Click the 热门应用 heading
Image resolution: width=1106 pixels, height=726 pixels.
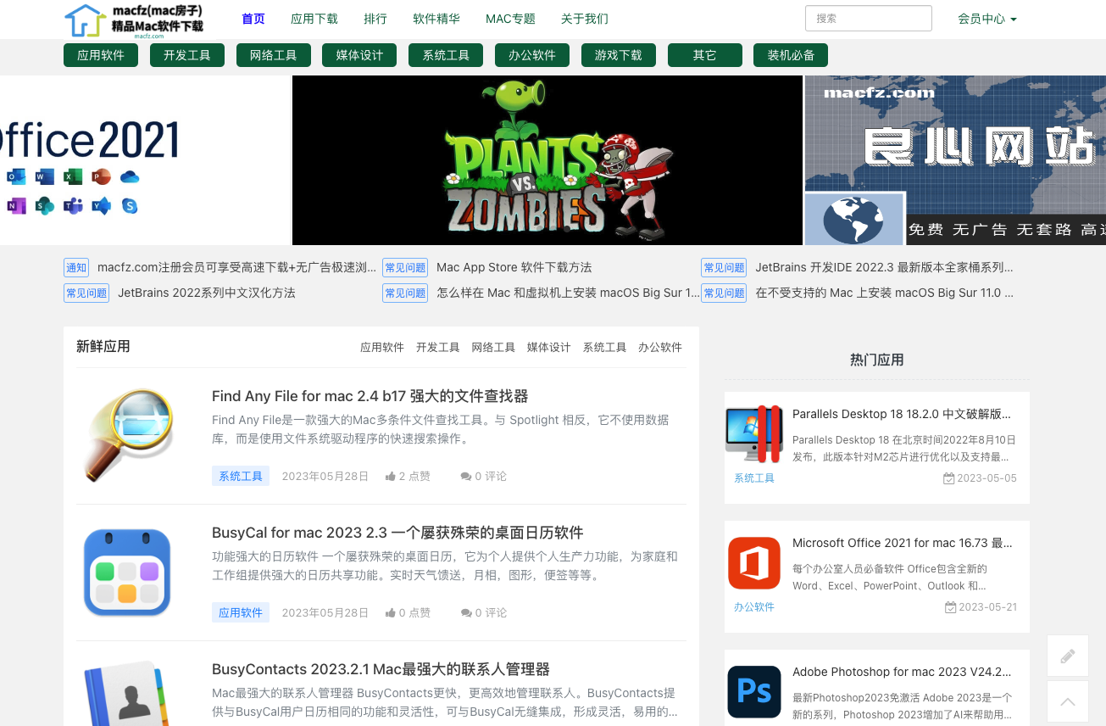[x=877, y=360]
